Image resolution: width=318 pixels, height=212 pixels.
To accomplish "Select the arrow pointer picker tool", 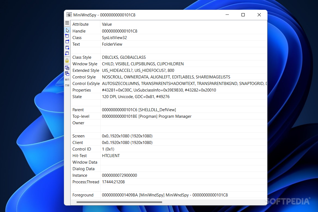I will tap(67, 30).
